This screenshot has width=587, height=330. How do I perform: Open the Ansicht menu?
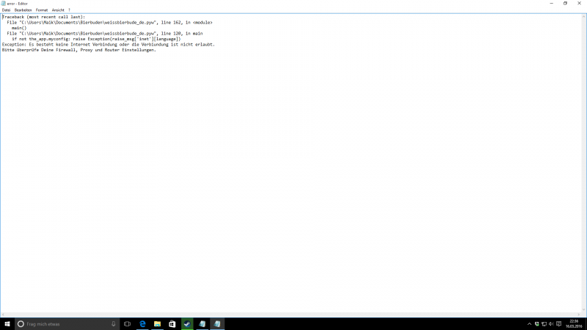pyautogui.click(x=58, y=10)
